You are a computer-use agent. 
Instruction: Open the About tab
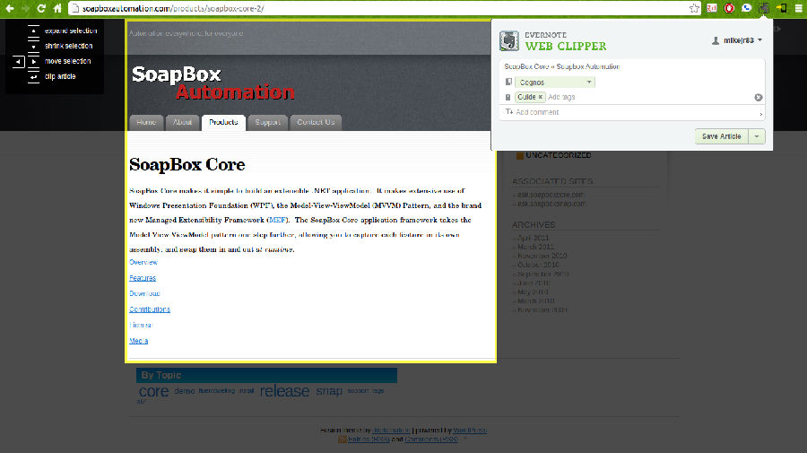coord(182,123)
